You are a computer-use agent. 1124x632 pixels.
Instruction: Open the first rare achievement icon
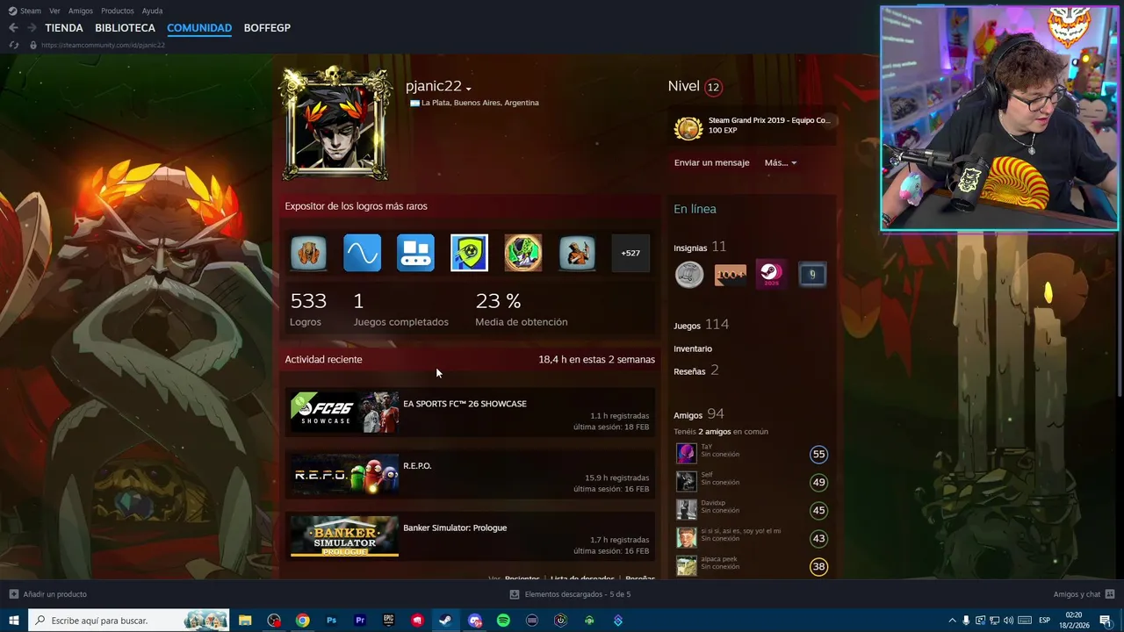308,253
